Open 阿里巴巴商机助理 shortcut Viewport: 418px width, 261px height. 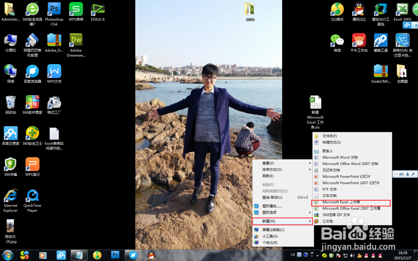(32, 45)
